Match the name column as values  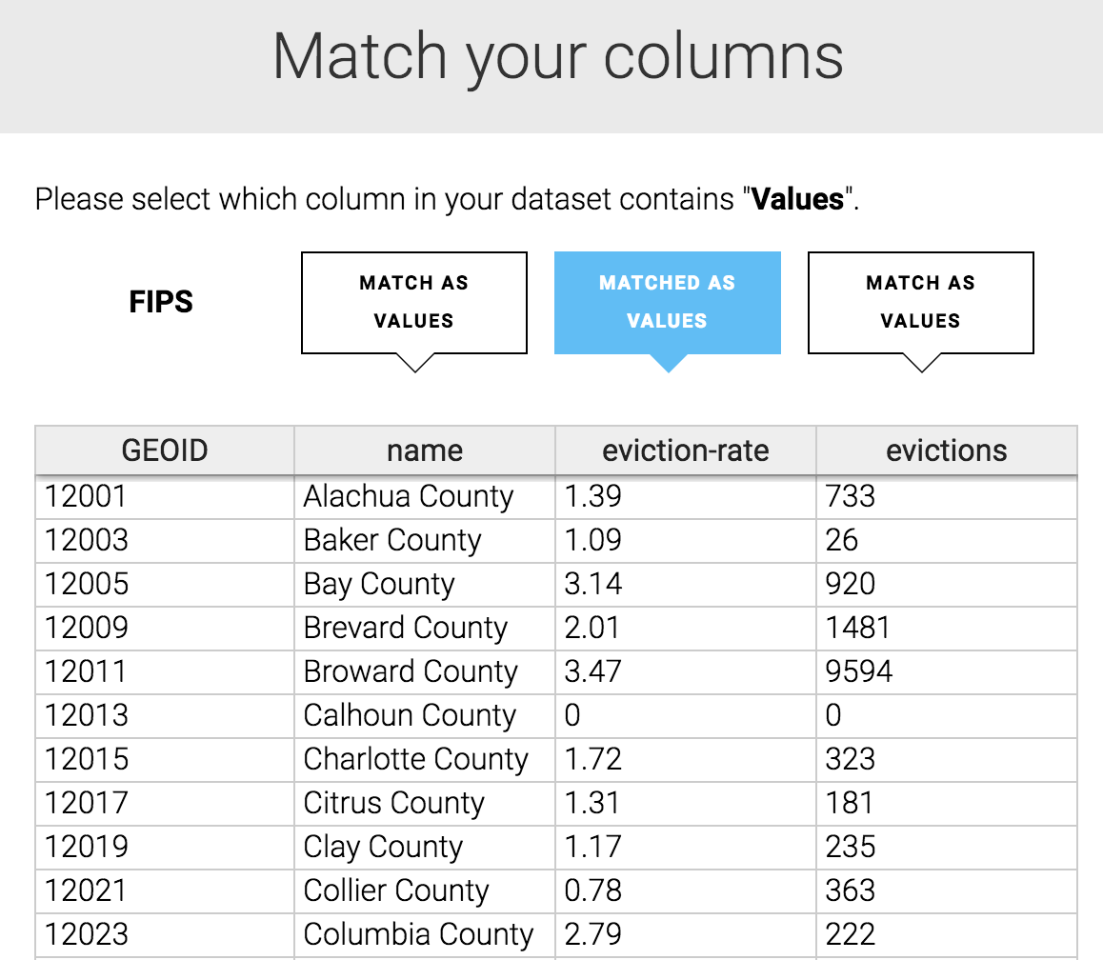[x=413, y=302]
